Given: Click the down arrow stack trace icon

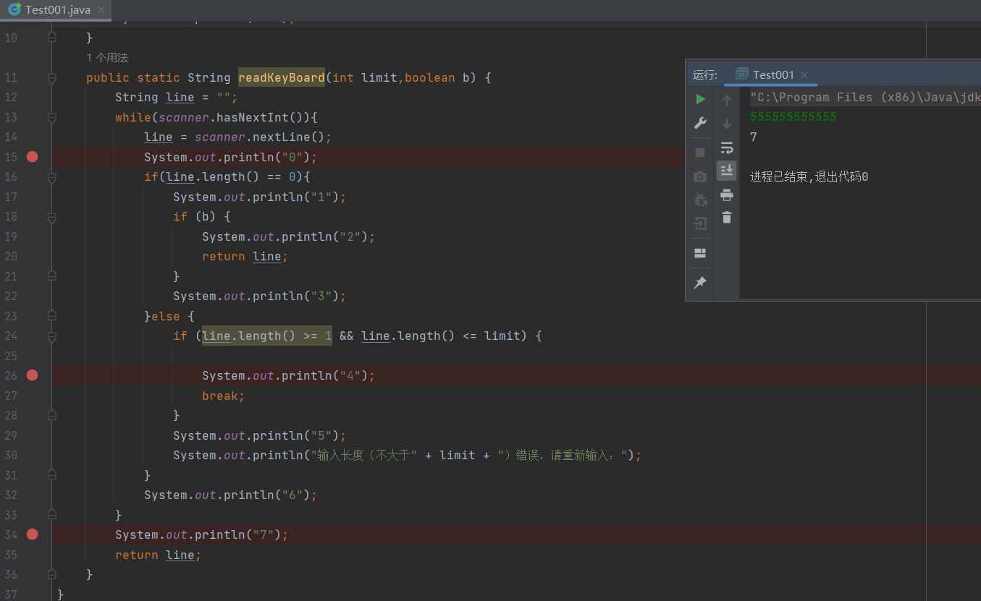Looking at the screenshot, I should [x=727, y=124].
